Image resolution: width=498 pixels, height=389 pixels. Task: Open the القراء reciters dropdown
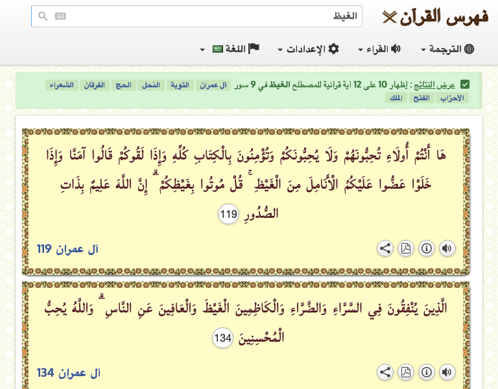(379, 49)
